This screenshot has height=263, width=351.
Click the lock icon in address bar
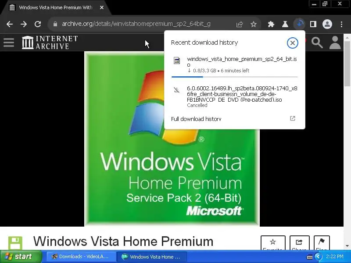(55, 24)
